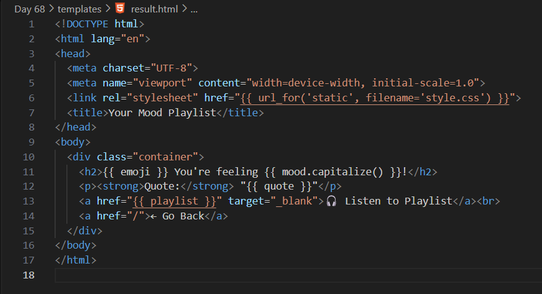
Task: Click the closing '</title>' tag
Action: (x=240, y=113)
